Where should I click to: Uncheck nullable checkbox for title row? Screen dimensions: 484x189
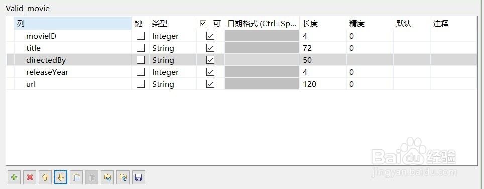pyautogui.click(x=210, y=48)
